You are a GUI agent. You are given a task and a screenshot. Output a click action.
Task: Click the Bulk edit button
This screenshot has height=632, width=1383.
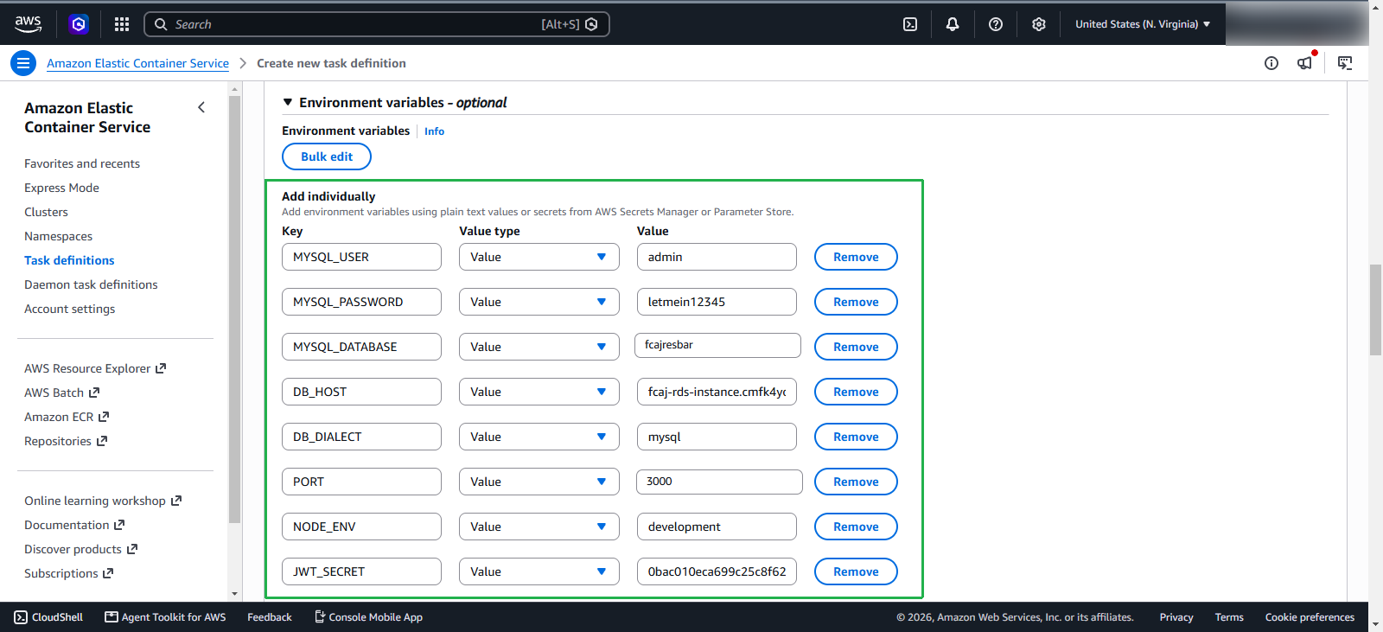pos(327,156)
